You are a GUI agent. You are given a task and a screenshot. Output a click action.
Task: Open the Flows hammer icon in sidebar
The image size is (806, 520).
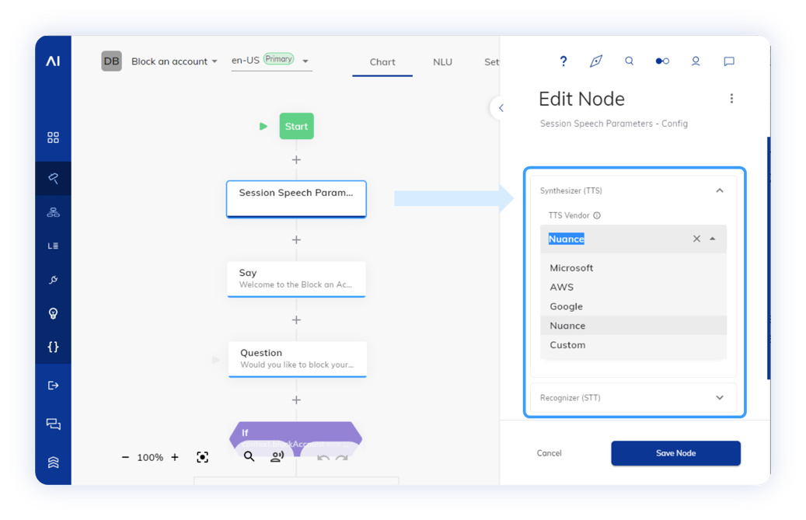coord(53,178)
